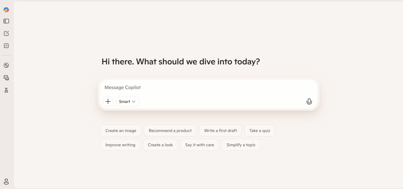Choose Simplify a topic

click(241, 145)
